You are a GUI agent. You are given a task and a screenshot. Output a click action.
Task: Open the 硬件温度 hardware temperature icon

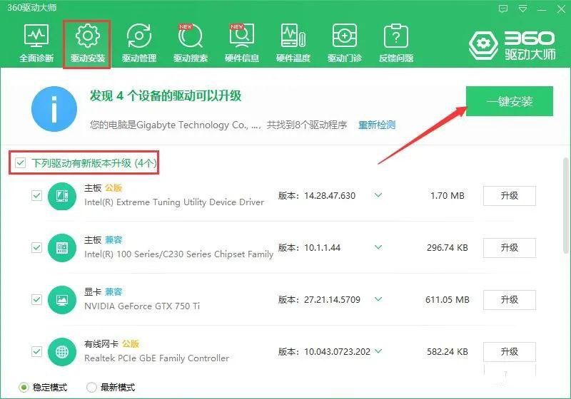(x=293, y=42)
